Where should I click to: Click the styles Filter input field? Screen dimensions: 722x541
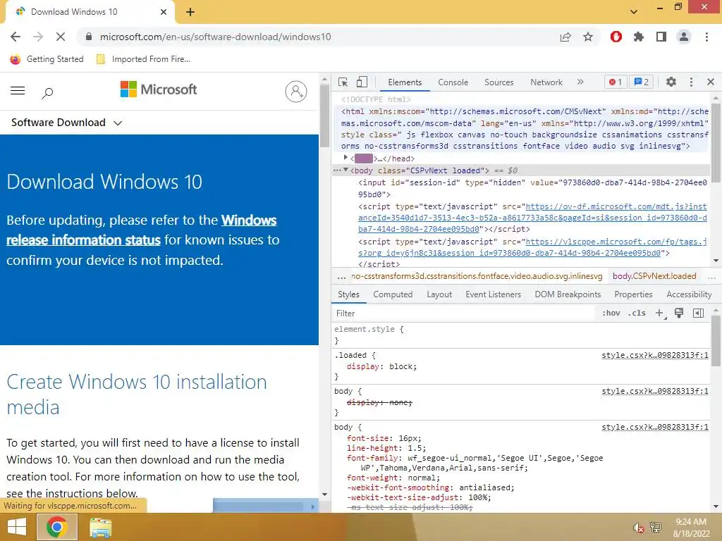[464, 313]
